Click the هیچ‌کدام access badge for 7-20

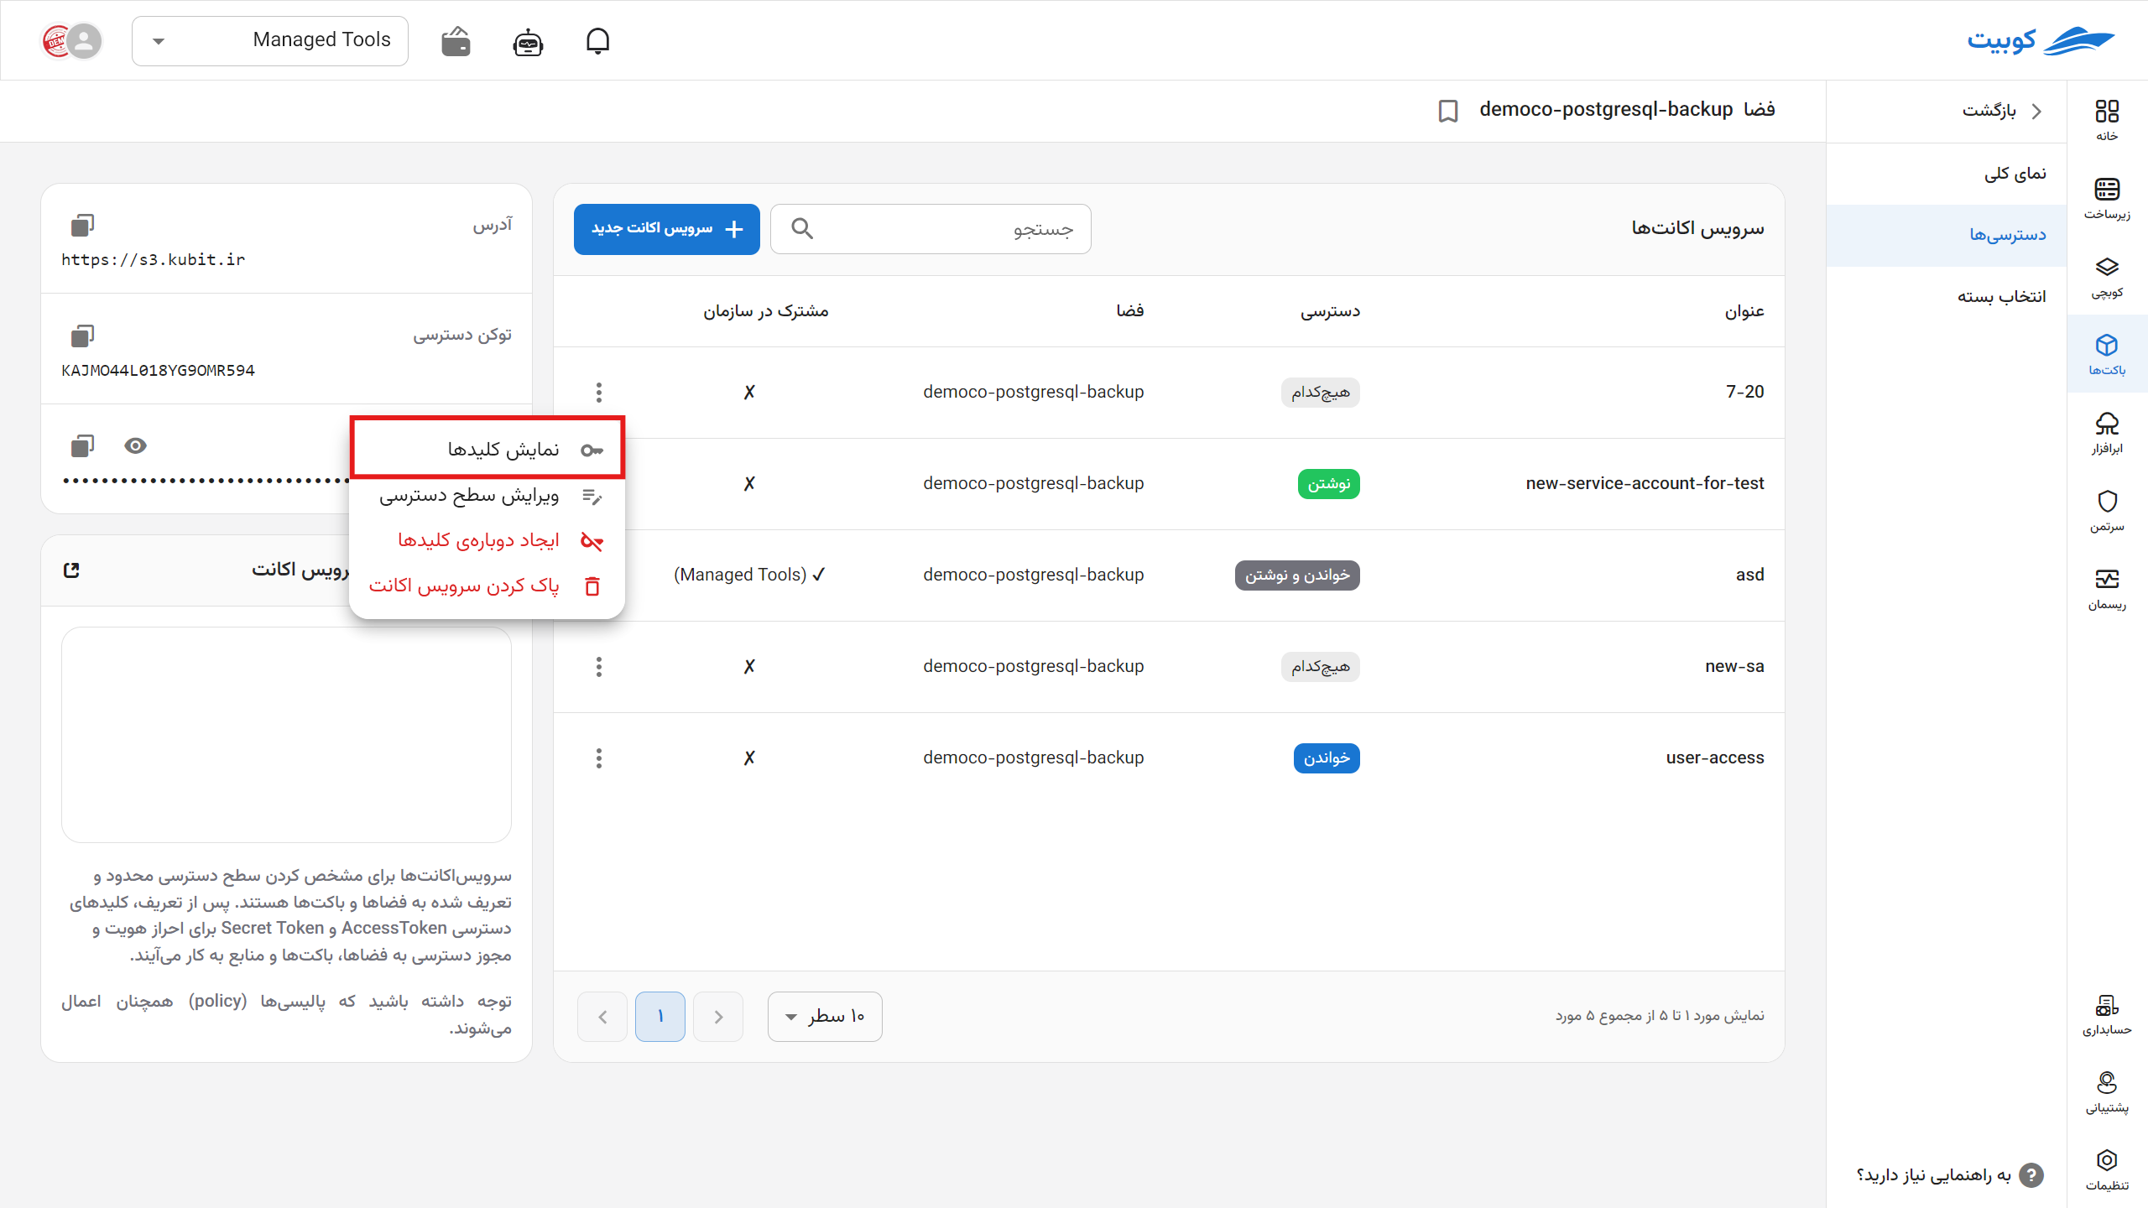(1321, 393)
